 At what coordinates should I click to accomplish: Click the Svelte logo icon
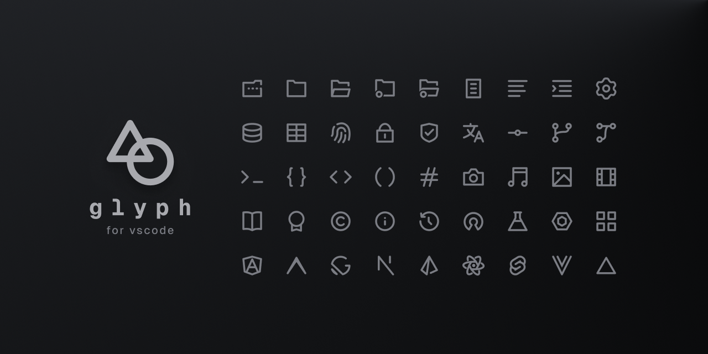click(x=518, y=265)
